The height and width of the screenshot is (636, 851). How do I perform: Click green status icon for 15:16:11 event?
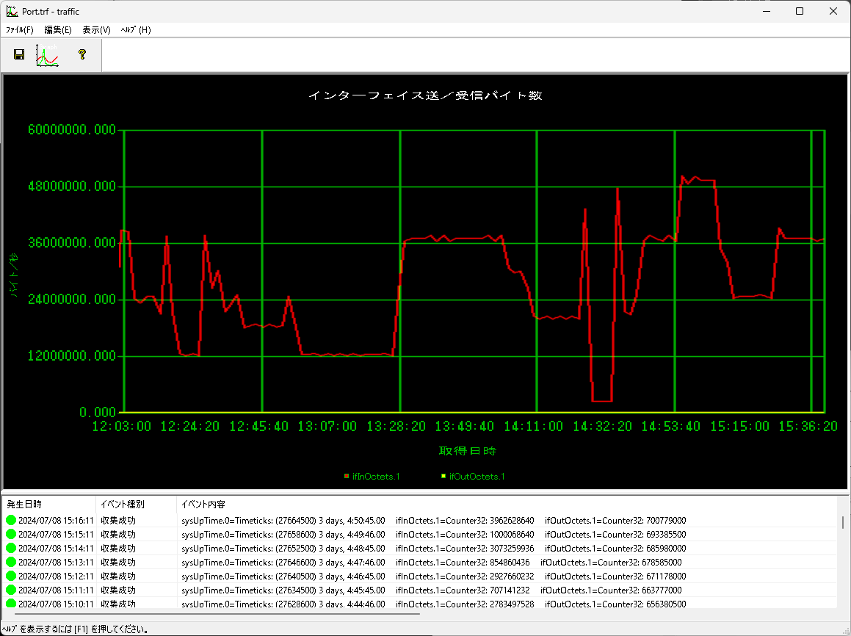click(11, 521)
